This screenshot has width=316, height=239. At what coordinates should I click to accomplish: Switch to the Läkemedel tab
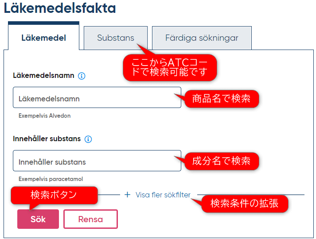[43, 38]
